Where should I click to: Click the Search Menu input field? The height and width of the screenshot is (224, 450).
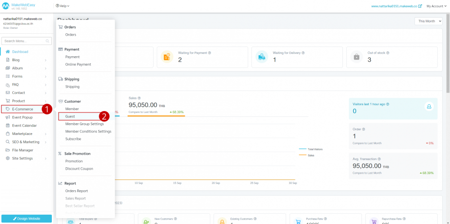[x=23, y=41]
